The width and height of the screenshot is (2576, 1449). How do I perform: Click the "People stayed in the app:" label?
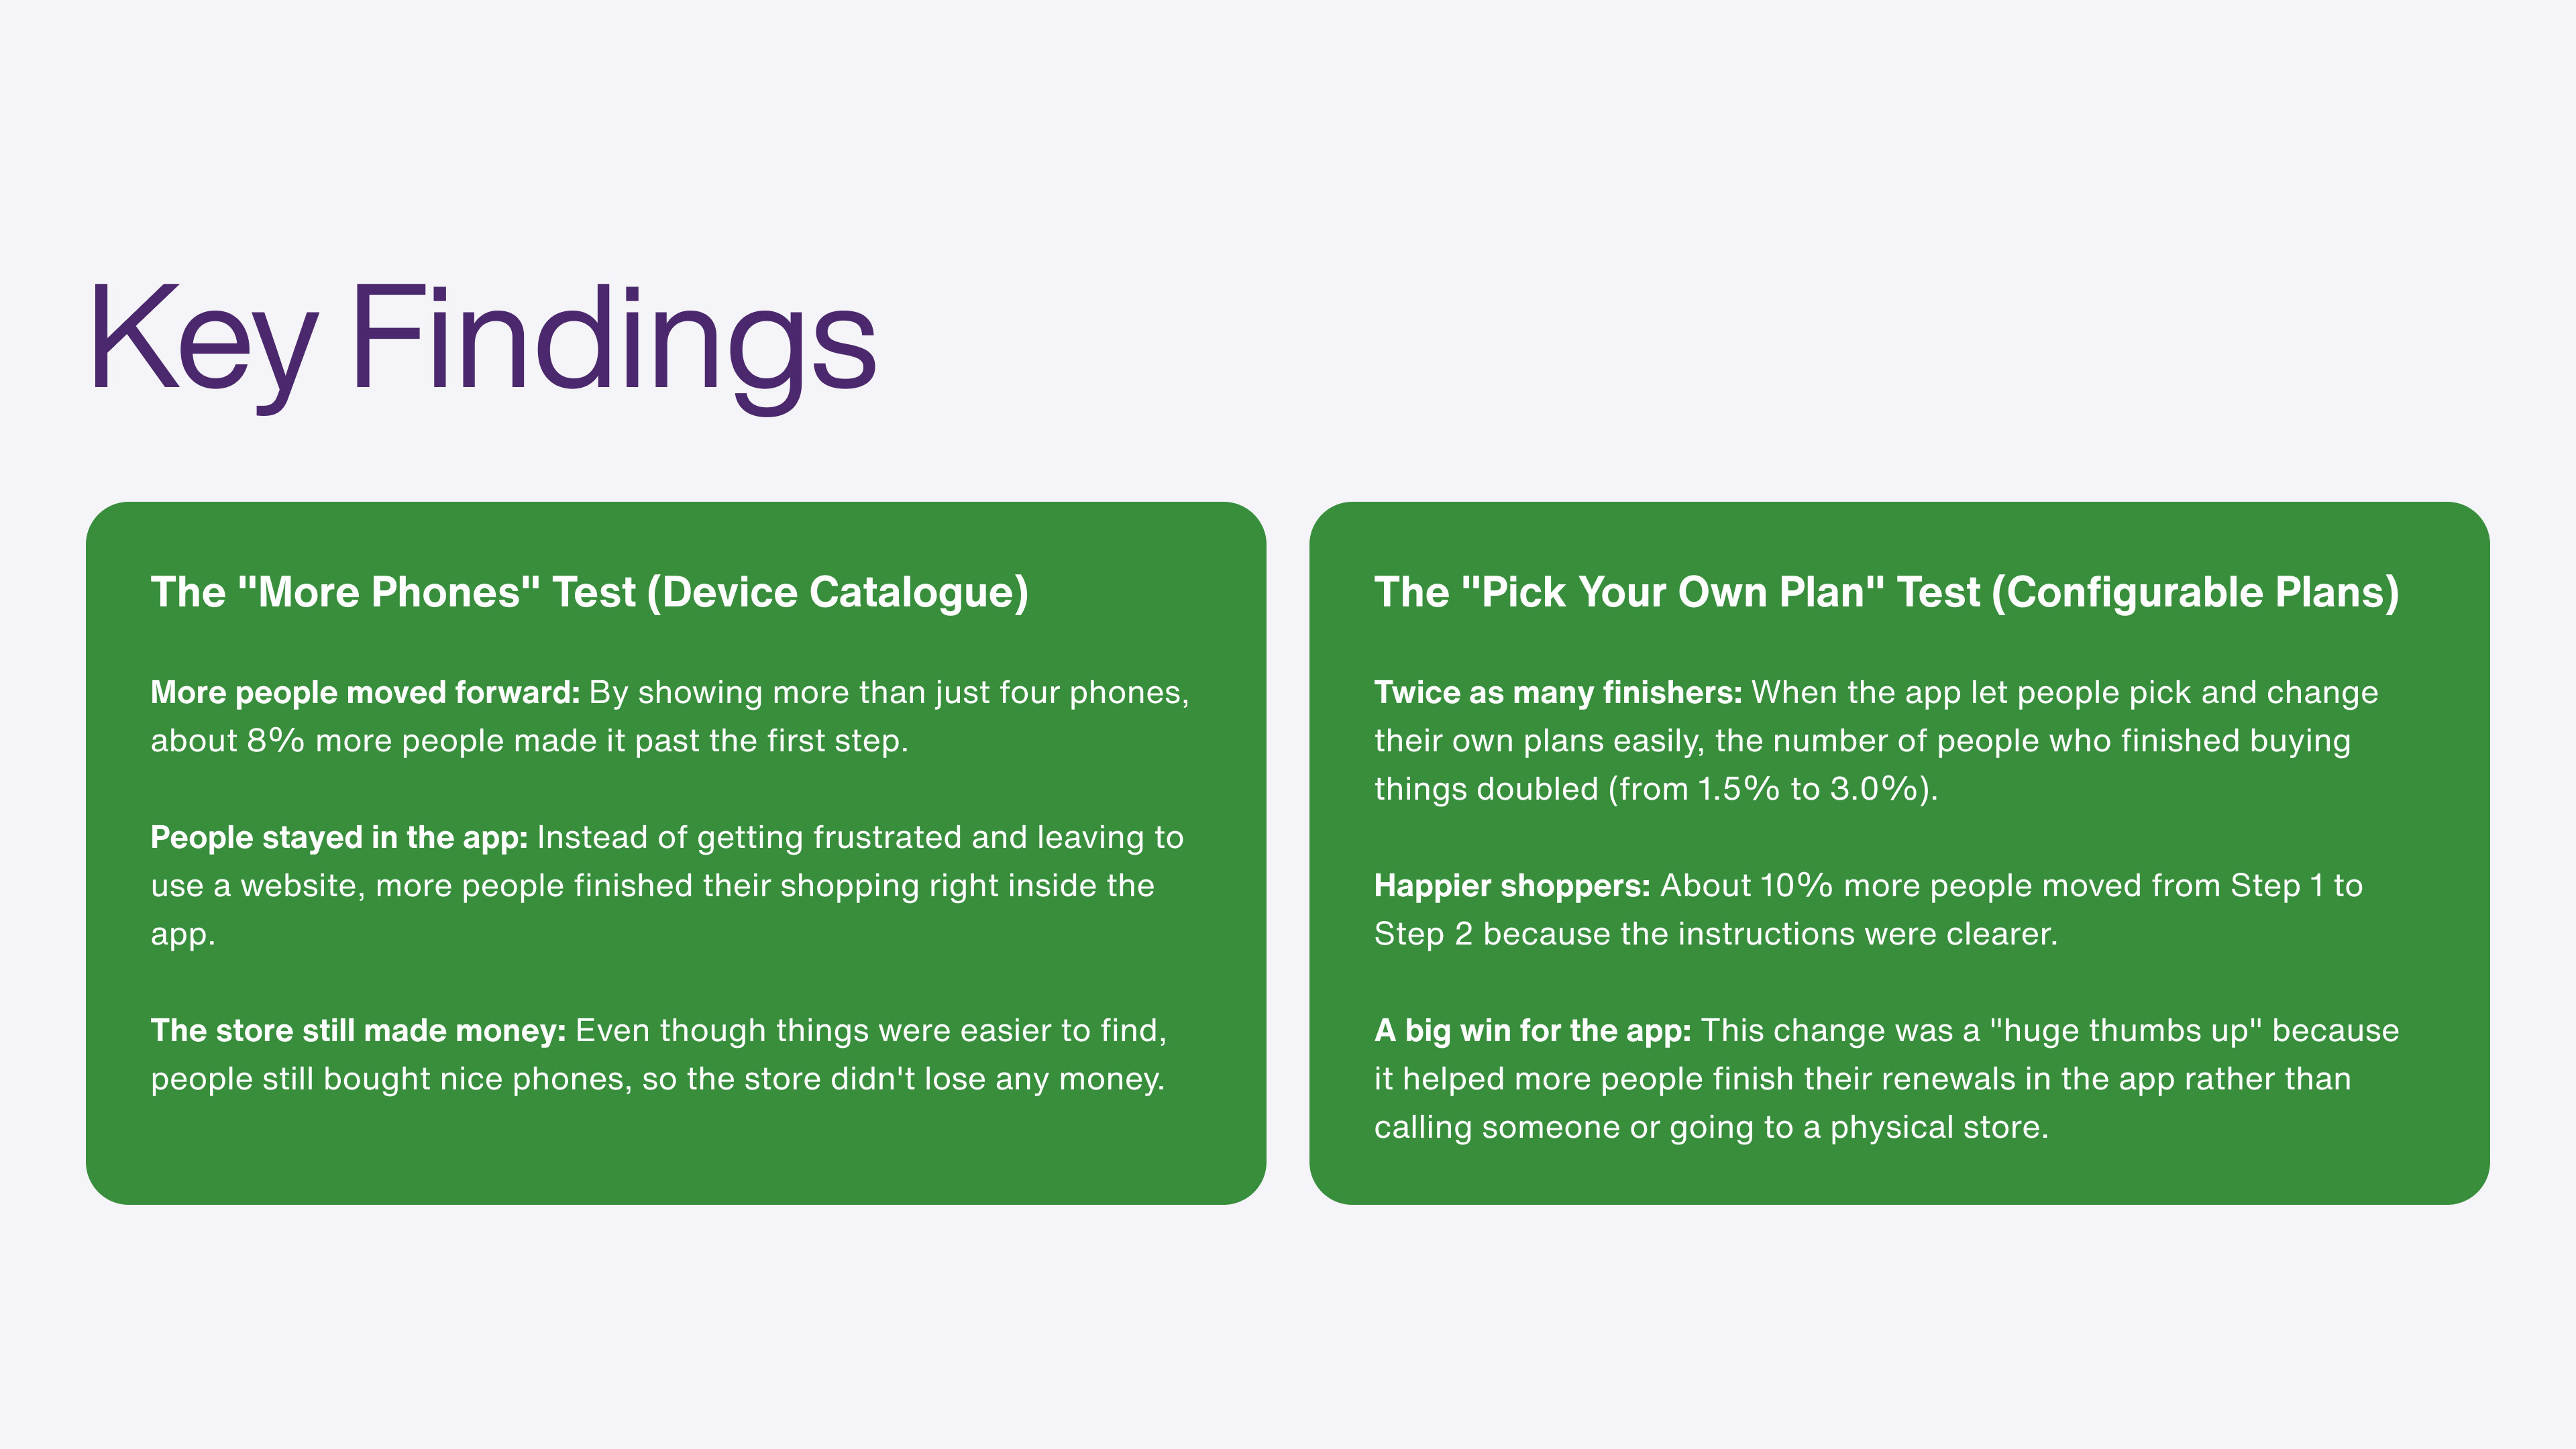[338, 837]
